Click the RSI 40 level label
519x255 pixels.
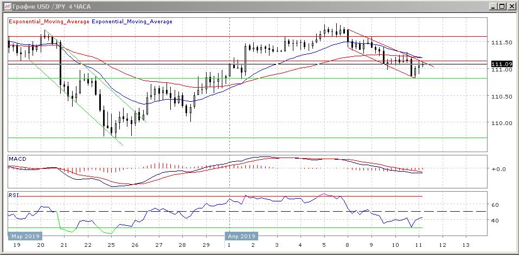496,220
